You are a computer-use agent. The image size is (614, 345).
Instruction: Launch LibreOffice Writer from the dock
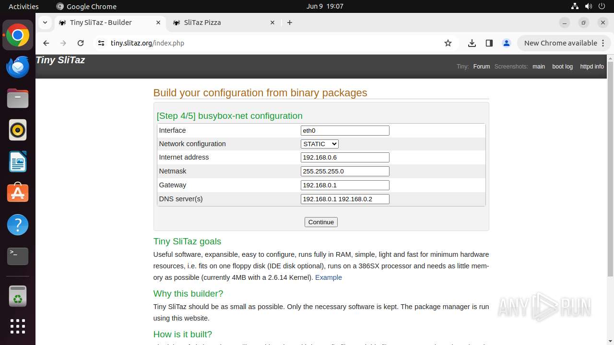pos(18,161)
